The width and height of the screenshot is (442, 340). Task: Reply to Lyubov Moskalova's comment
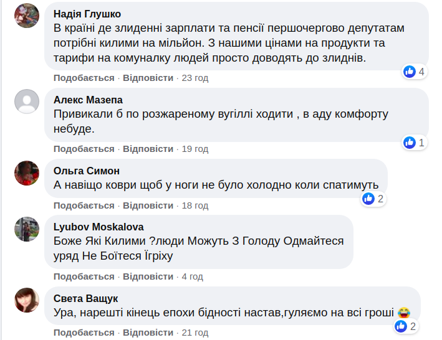[x=148, y=276]
